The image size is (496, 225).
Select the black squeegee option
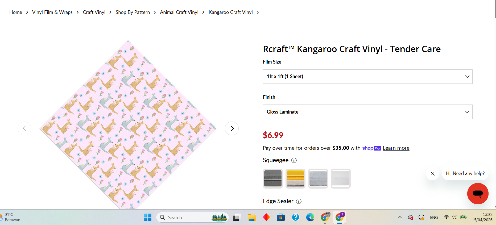tap(273, 178)
